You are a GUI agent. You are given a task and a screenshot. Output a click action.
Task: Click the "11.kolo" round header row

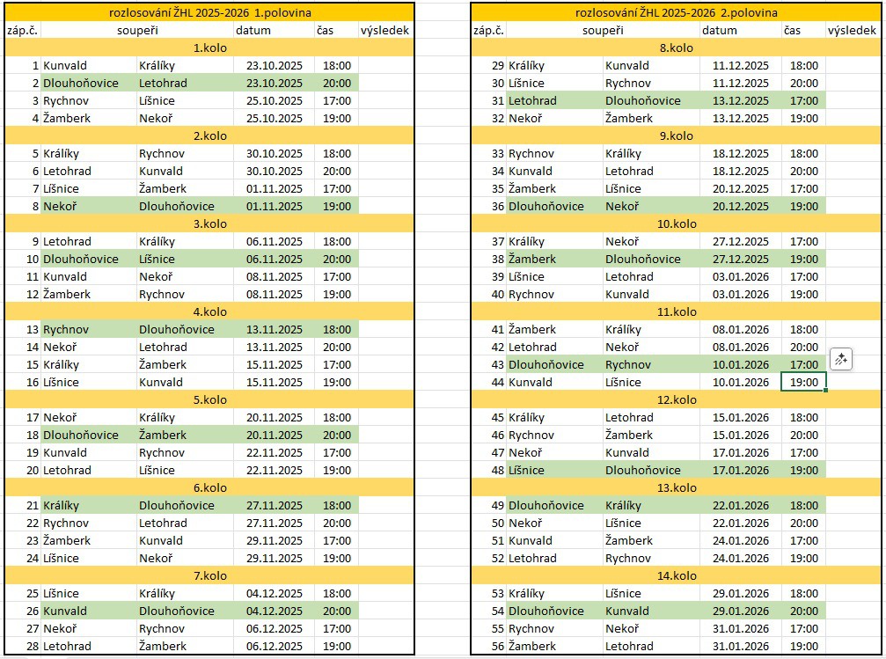(676, 311)
